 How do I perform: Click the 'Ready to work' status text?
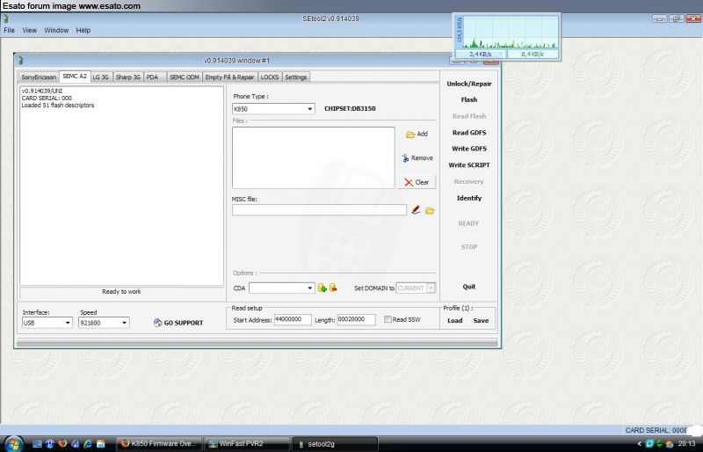pos(121,292)
